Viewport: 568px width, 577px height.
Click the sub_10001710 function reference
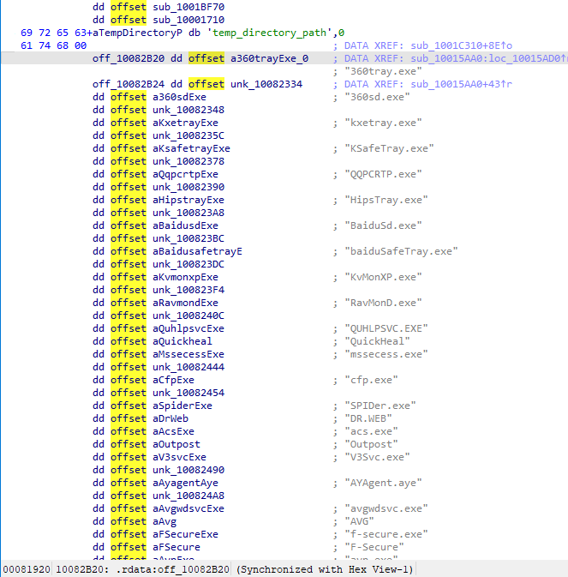(x=188, y=20)
